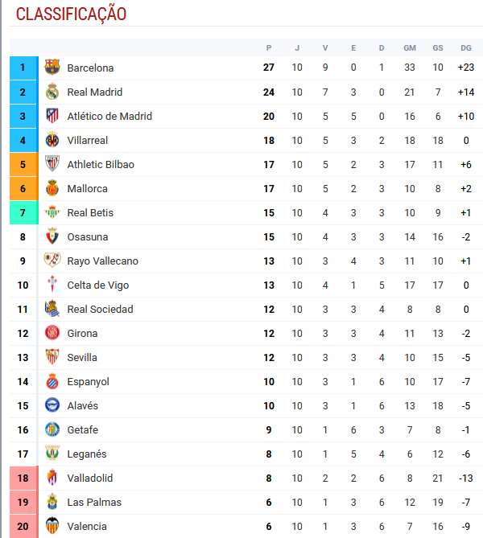
Task: Click the P points column header
Action: tap(269, 47)
